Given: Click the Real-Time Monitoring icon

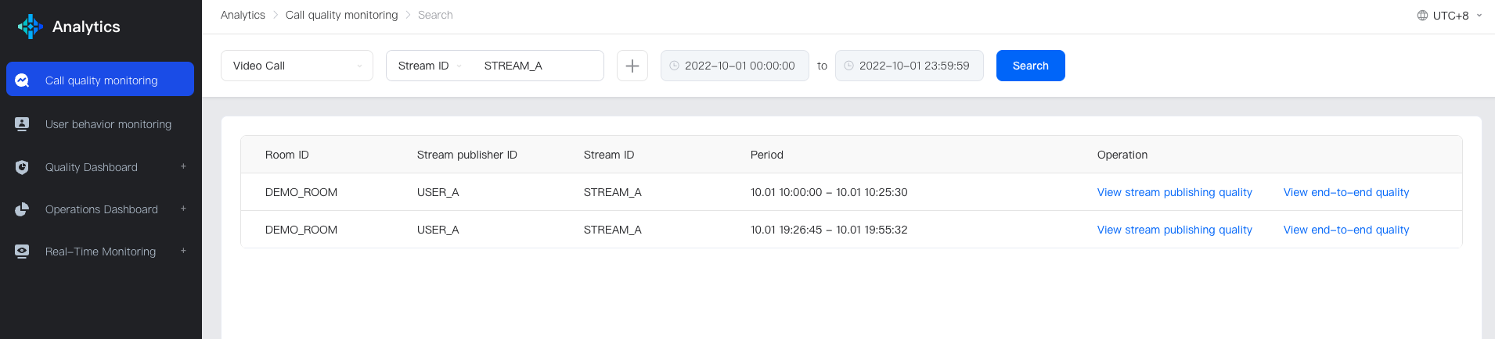Looking at the screenshot, I should (x=22, y=252).
